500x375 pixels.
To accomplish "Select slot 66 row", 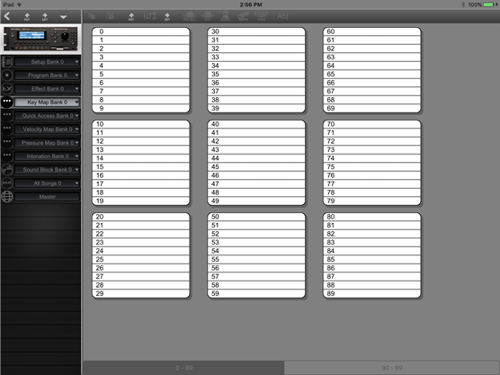I will pyautogui.click(x=371, y=83).
